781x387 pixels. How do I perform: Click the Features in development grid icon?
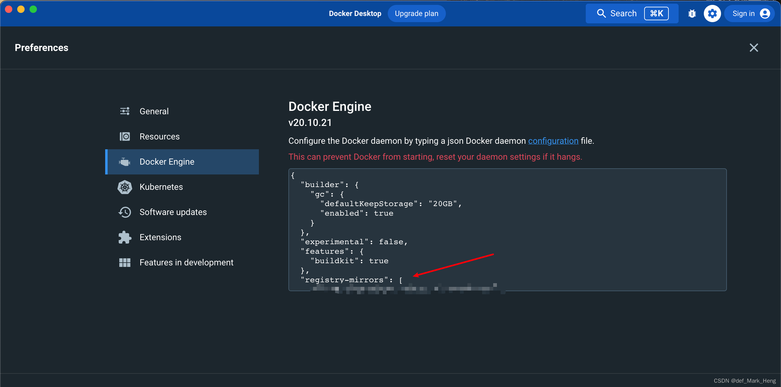125,262
